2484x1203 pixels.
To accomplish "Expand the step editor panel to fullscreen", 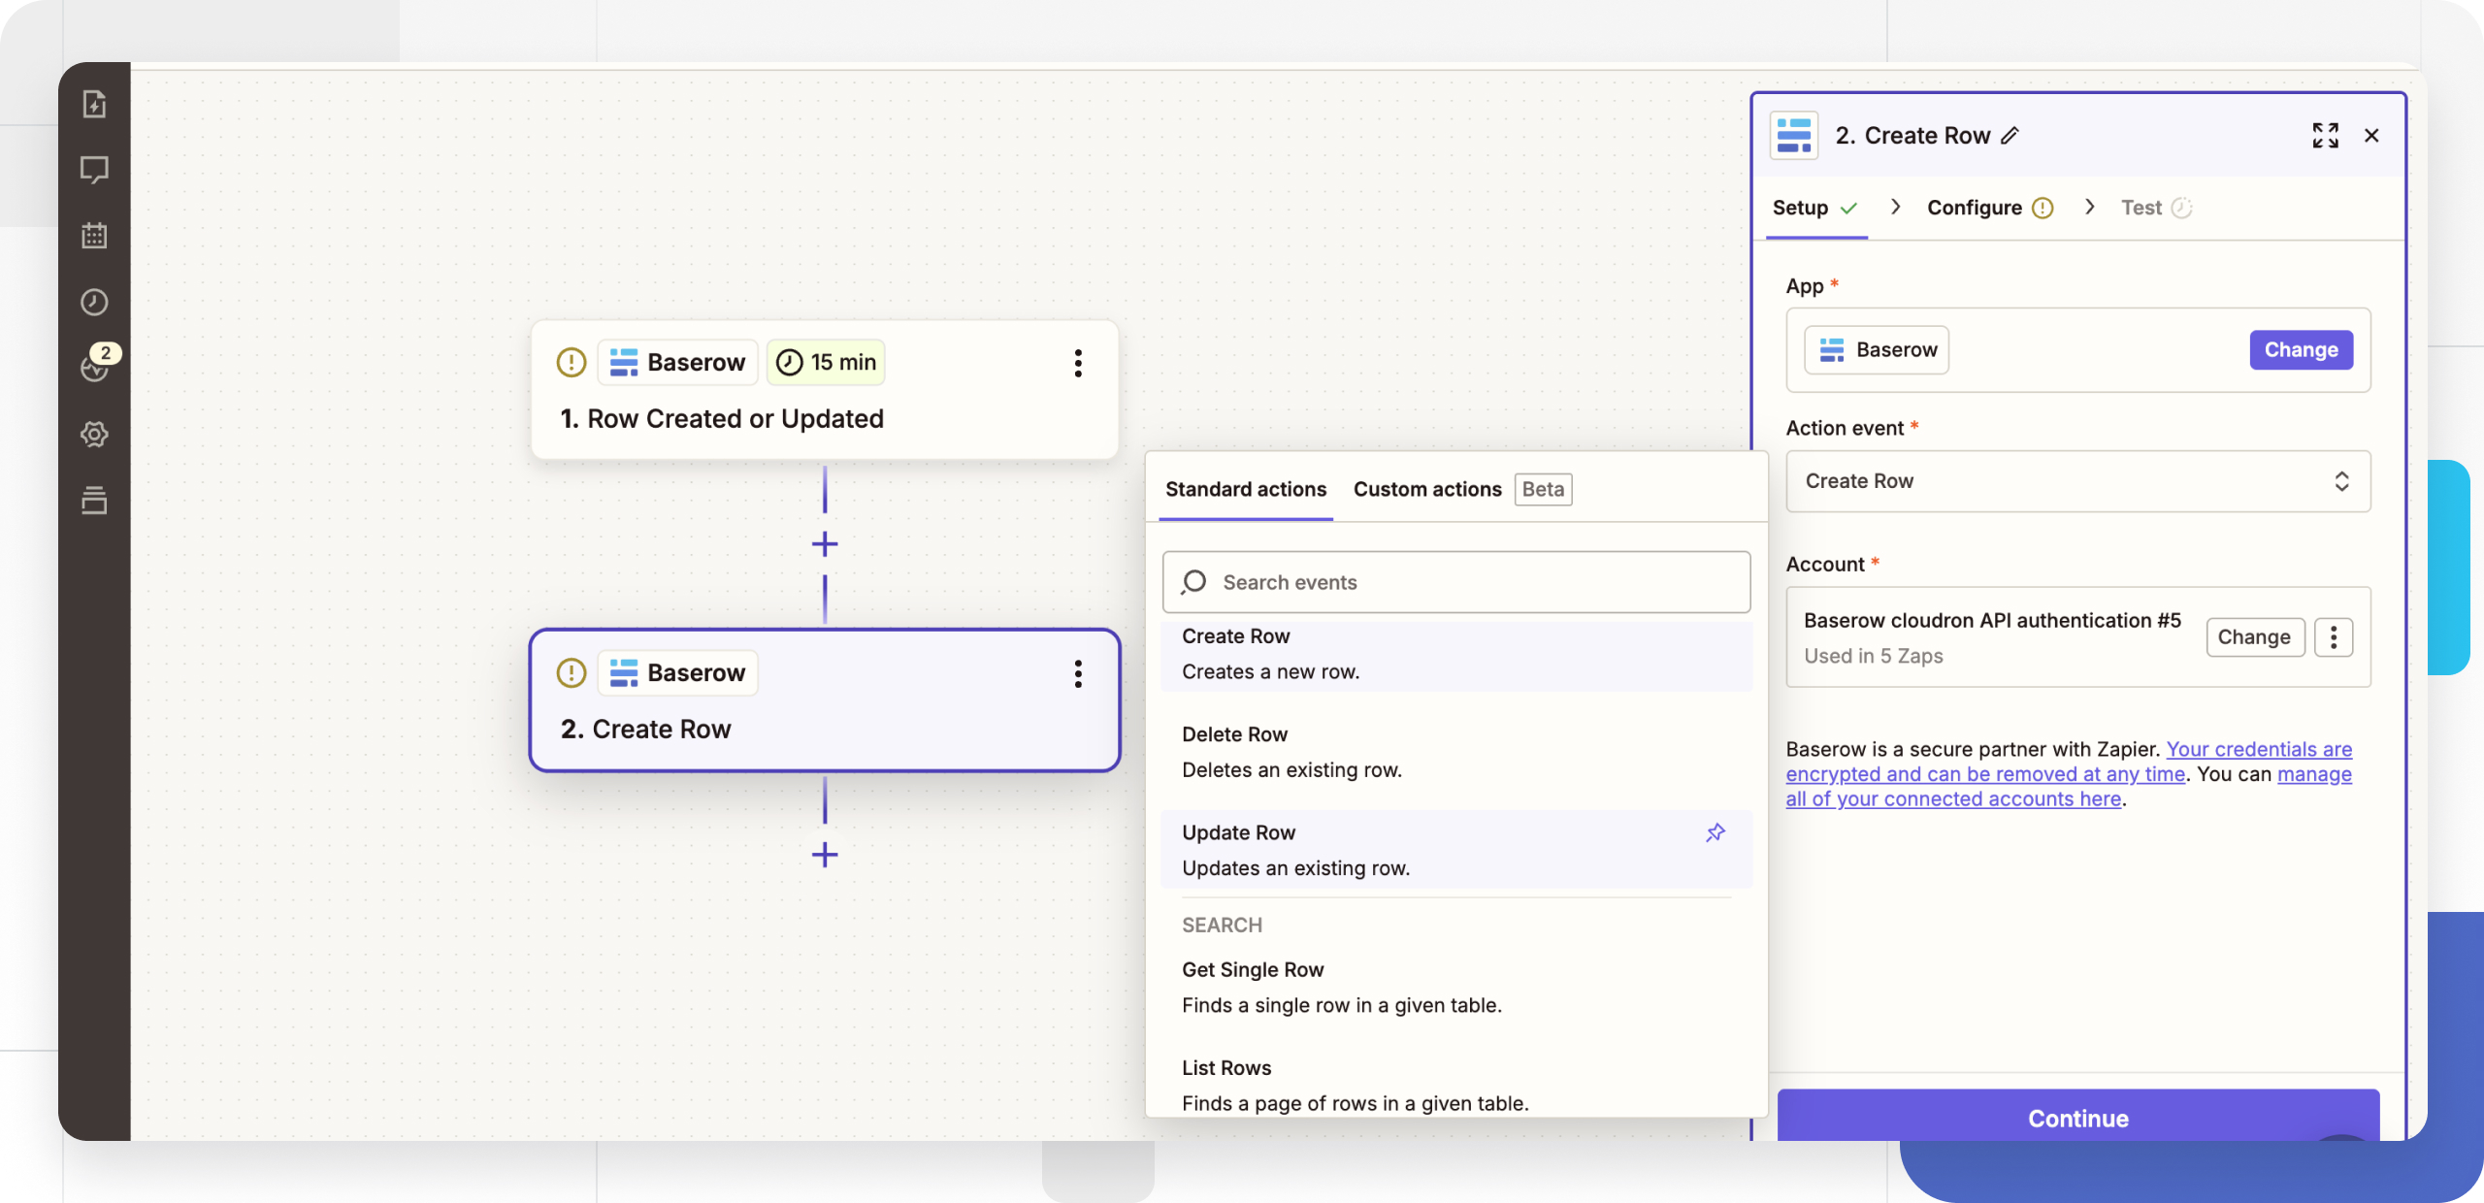I will 2325,136.
